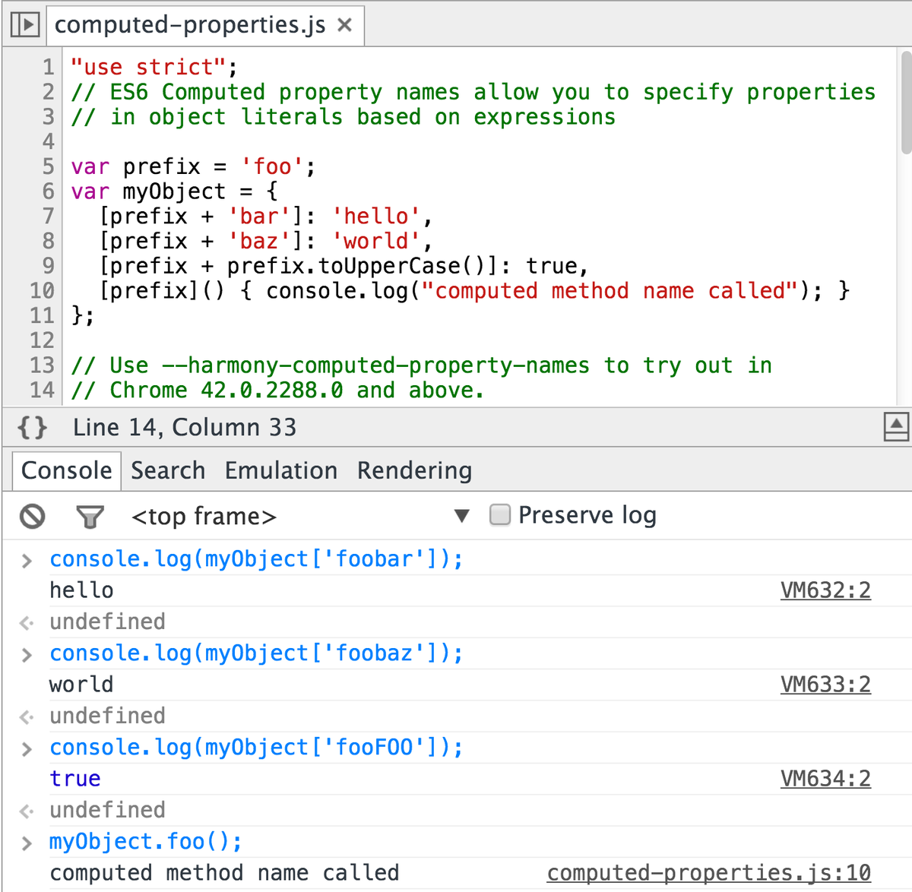
Task: Pretty print with the curly braces icon
Action: point(33,428)
